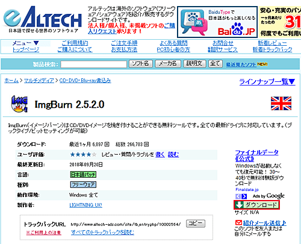Viewport: 301px width, 244px height.
Task: Open ※ご利用上の注意 link
Action: [43, 233]
